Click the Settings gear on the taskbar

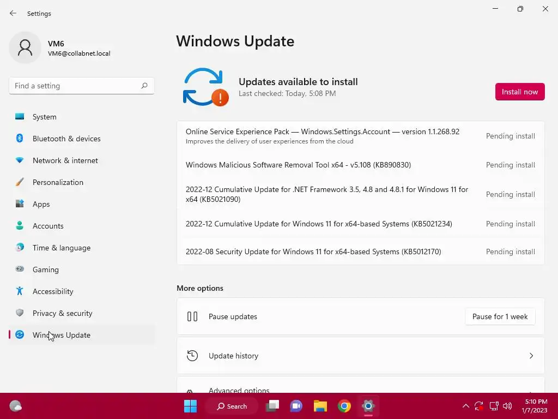368,406
